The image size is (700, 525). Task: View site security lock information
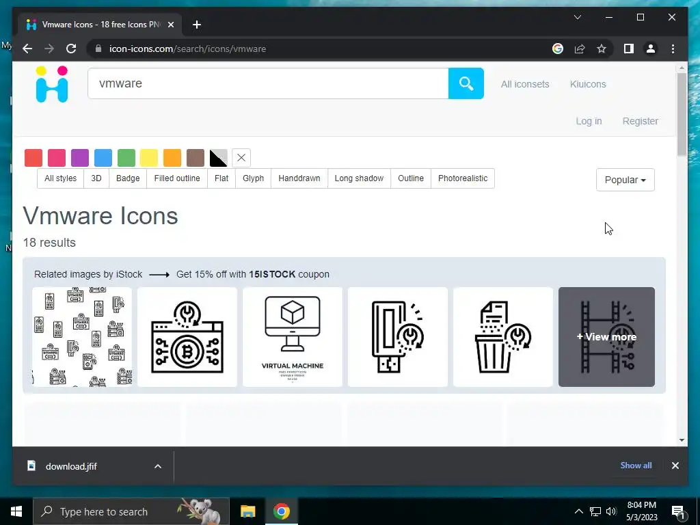98,49
